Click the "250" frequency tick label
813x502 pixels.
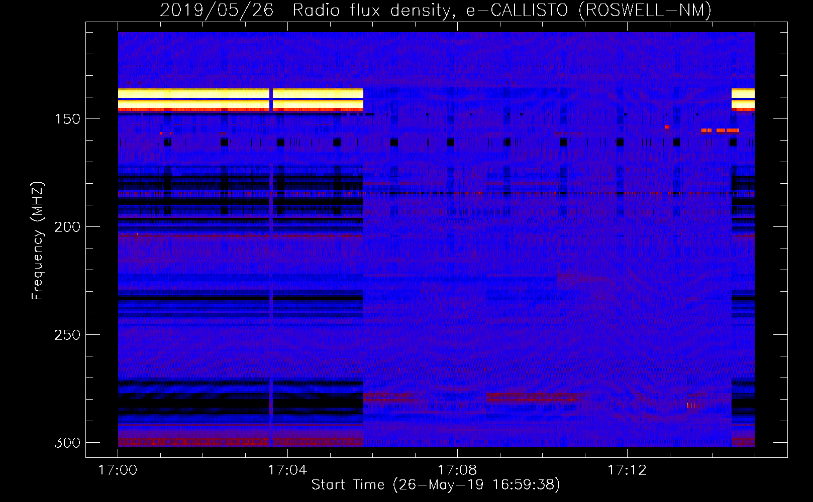pyautogui.click(x=67, y=335)
